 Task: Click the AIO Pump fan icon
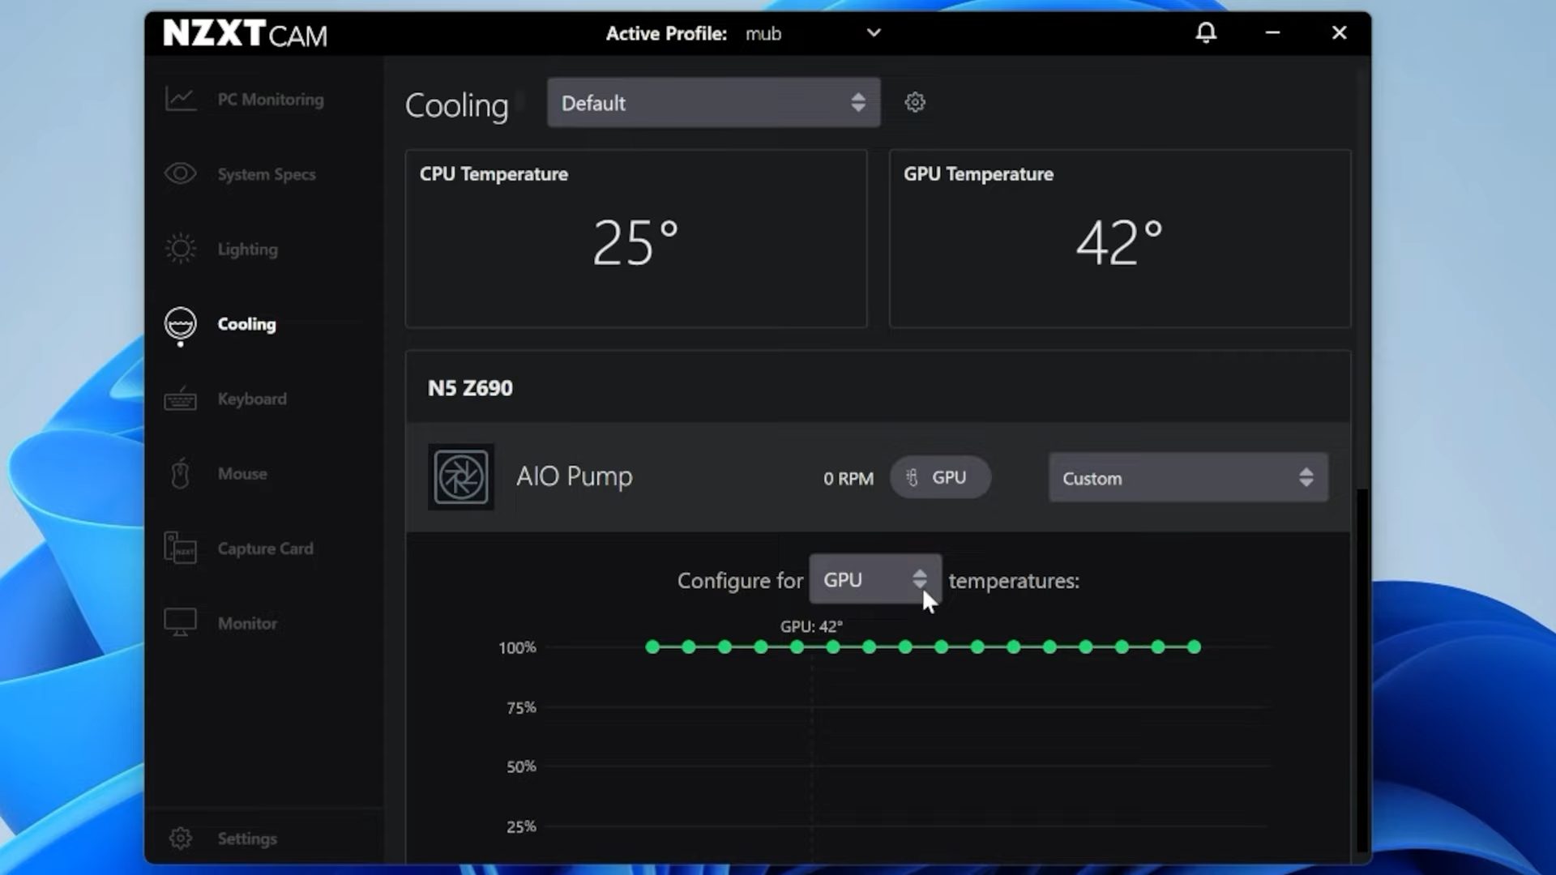[461, 476]
